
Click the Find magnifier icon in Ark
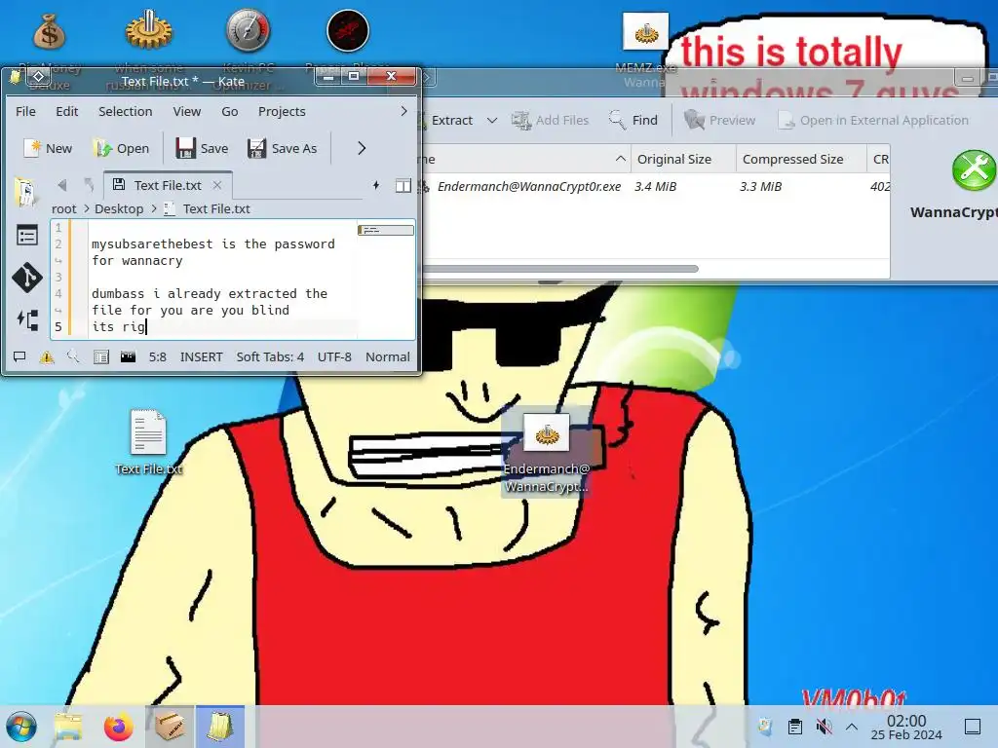pyautogui.click(x=617, y=120)
